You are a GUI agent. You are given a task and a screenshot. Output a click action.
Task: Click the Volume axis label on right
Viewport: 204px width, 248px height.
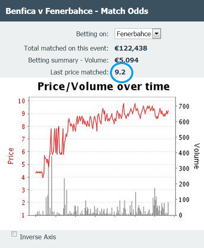click(197, 156)
